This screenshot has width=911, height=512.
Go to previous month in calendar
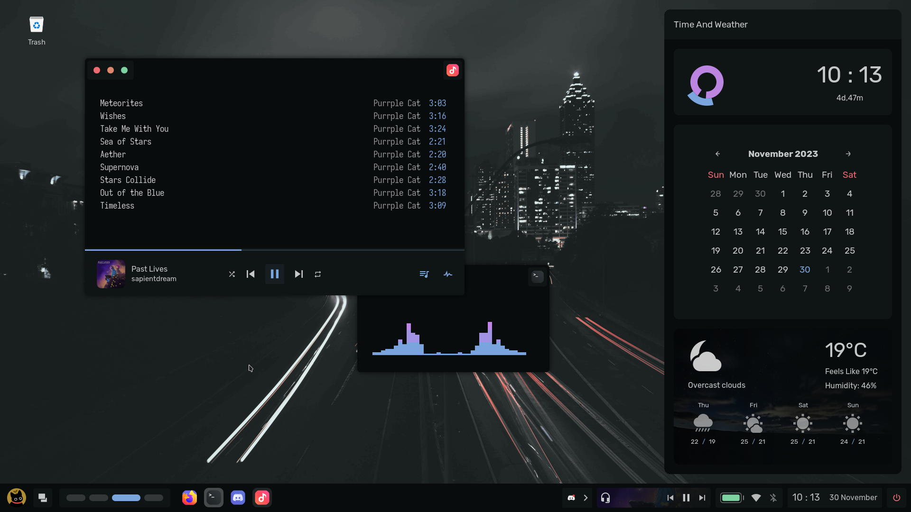coord(717,154)
